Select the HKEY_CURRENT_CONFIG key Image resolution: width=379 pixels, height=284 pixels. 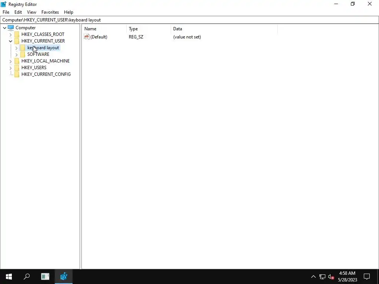(x=46, y=74)
